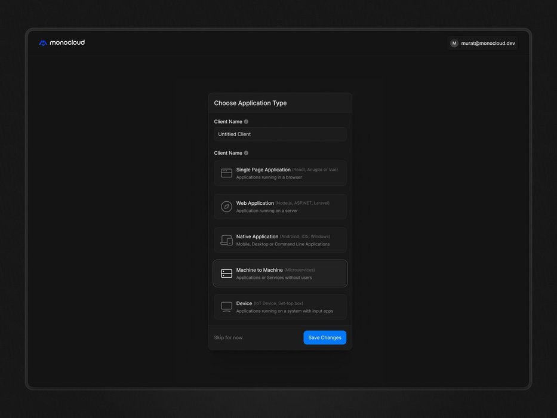Click the Web Application compass icon
This screenshot has width=557, height=418.
(x=226, y=207)
